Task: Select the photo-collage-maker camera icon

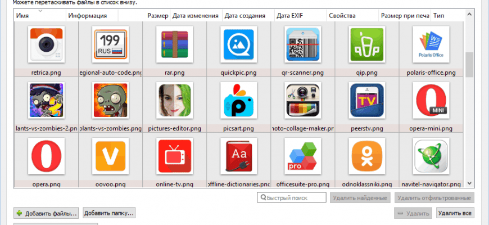Action: point(303,100)
